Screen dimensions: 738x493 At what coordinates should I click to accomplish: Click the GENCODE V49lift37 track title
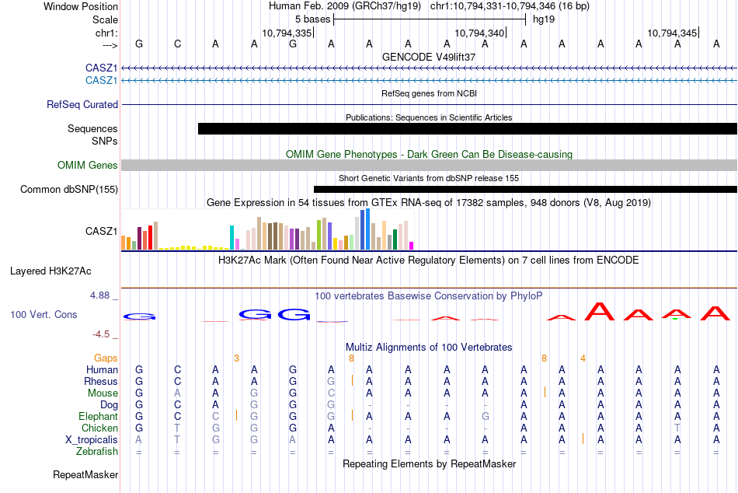(429, 57)
